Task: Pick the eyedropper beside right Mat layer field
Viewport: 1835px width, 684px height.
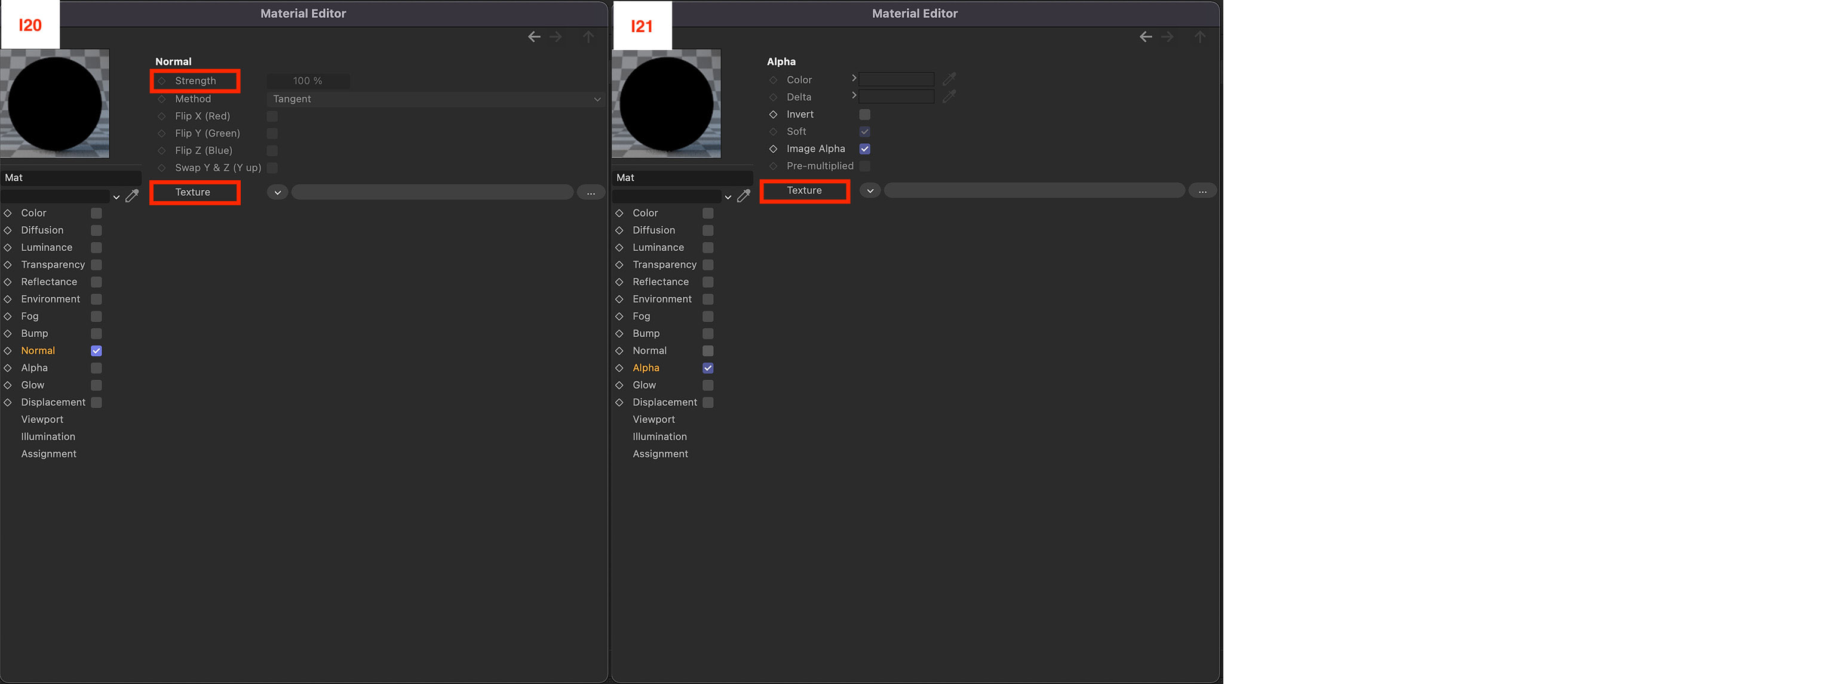Action: tap(744, 196)
